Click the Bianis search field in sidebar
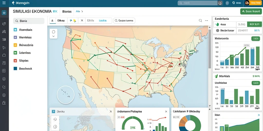Screen dimensions: 263x131 click(x=29, y=21)
